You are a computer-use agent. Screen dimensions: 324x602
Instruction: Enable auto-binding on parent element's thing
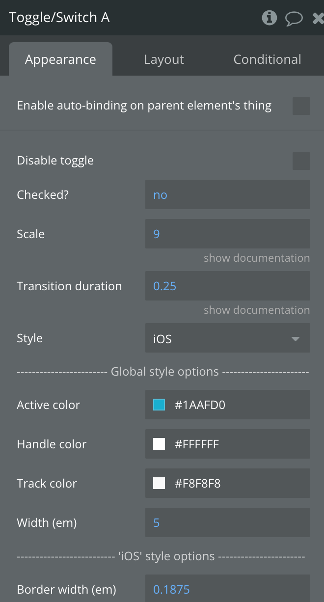pyautogui.click(x=301, y=106)
